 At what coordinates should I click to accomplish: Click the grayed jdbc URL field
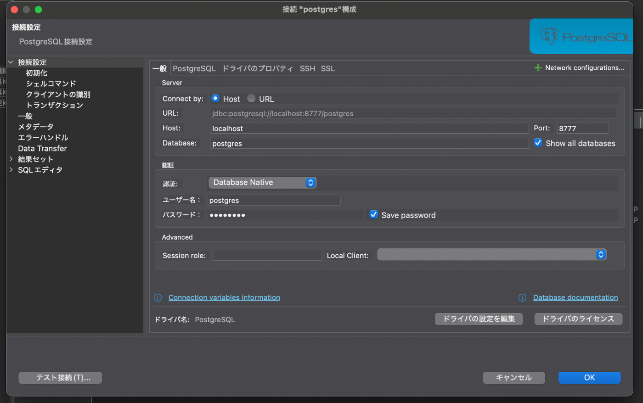pyautogui.click(x=414, y=113)
